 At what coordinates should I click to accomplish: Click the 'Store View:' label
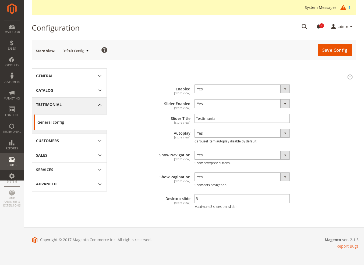point(45,51)
